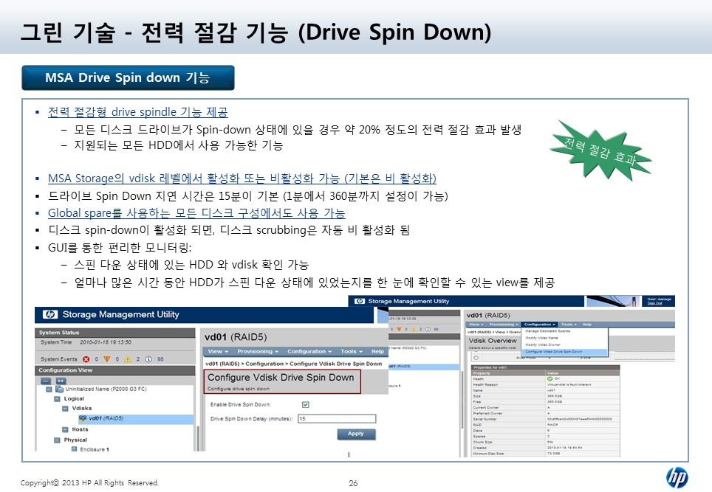Viewport: 712px width, 492px height.
Task: Choose Modify Vdisk Name from the Configuration dropdown
Action: tap(541, 338)
